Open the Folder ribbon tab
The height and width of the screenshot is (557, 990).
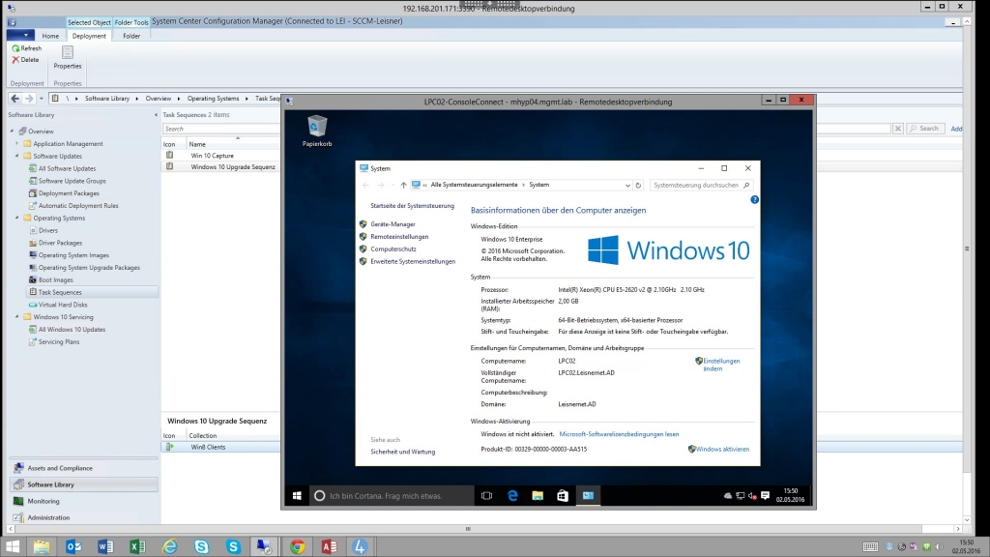pos(131,36)
